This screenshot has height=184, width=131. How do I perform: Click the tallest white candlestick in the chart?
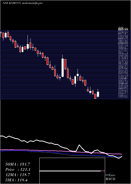(x=63, y=68)
